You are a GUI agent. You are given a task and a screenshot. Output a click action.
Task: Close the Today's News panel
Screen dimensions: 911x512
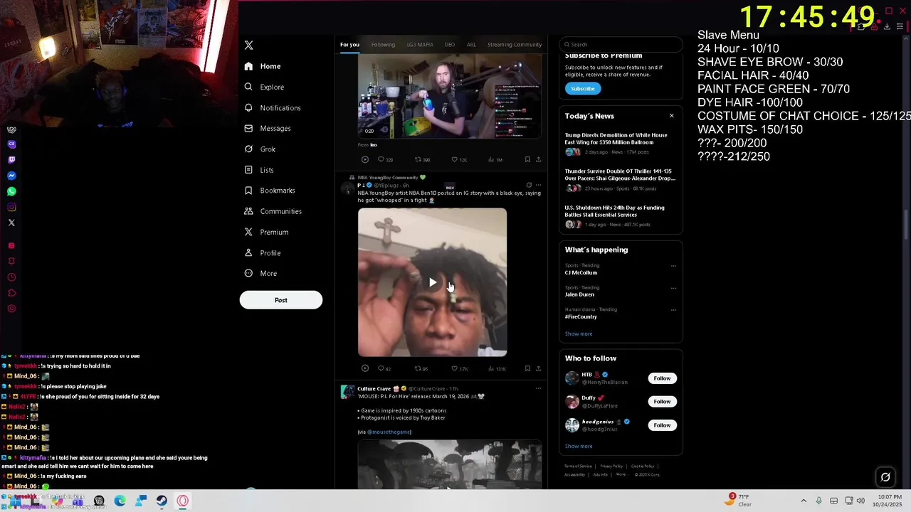click(671, 116)
